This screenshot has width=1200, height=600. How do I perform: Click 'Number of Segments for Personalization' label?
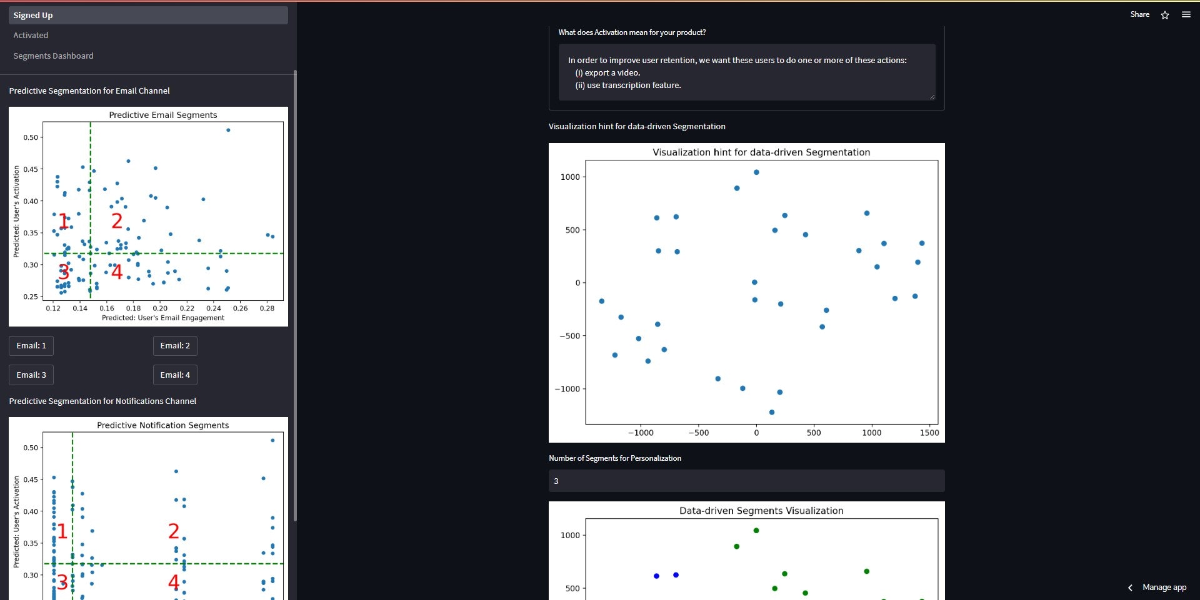pos(615,458)
